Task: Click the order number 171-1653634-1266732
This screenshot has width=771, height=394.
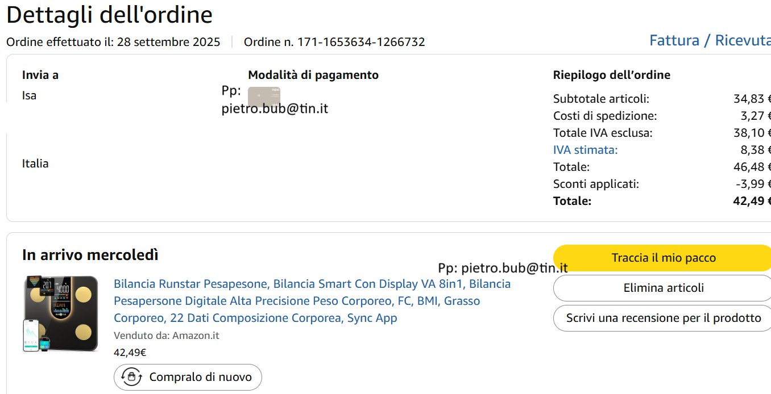Action: click(361, 42)
